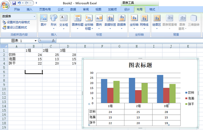Select the blue 饮料 legend entry
This screenshot has width=203, height=130.
pyautogui.click(x=190, y=92)
